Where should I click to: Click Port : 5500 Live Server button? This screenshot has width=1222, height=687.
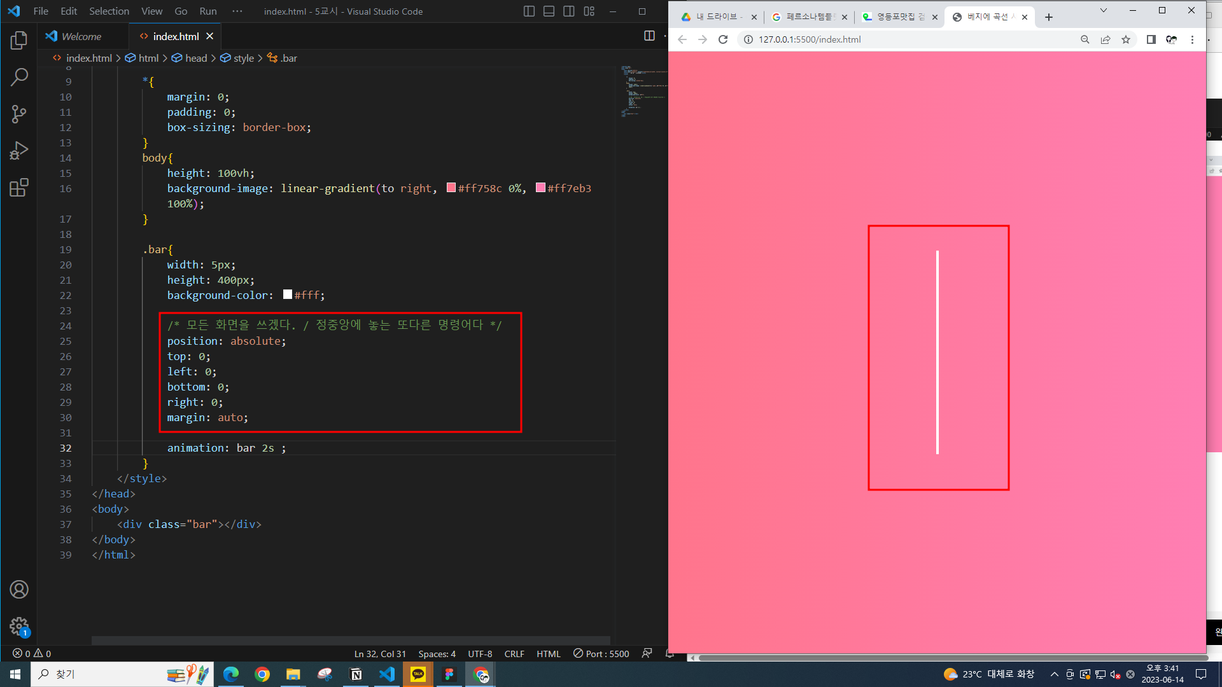pos(601,653)
